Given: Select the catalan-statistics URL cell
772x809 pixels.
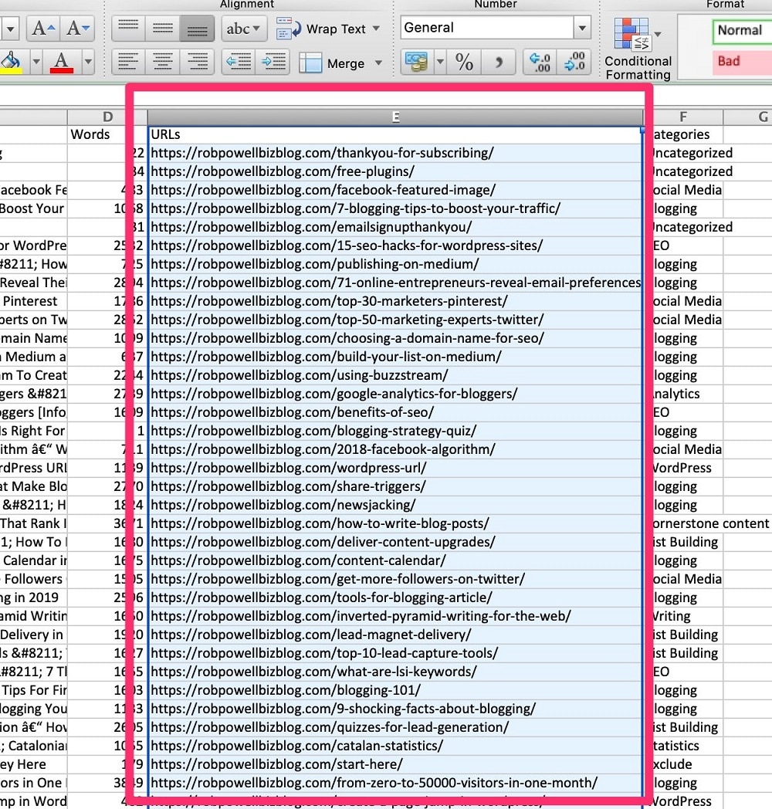Looking at the screenshot, I should pos(395,746).
